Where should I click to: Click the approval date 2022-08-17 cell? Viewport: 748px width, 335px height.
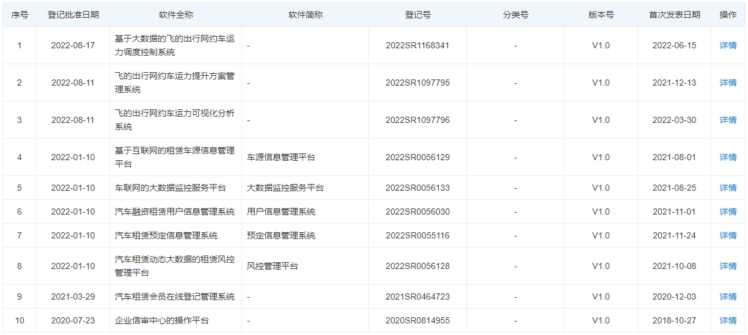click(x=73, y=45)
